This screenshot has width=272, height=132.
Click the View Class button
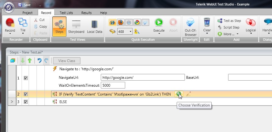(x=67, y=61)
